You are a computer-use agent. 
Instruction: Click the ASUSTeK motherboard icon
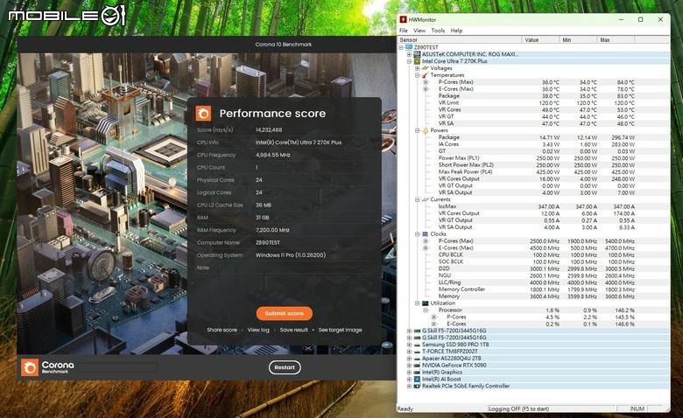[417, 54]
